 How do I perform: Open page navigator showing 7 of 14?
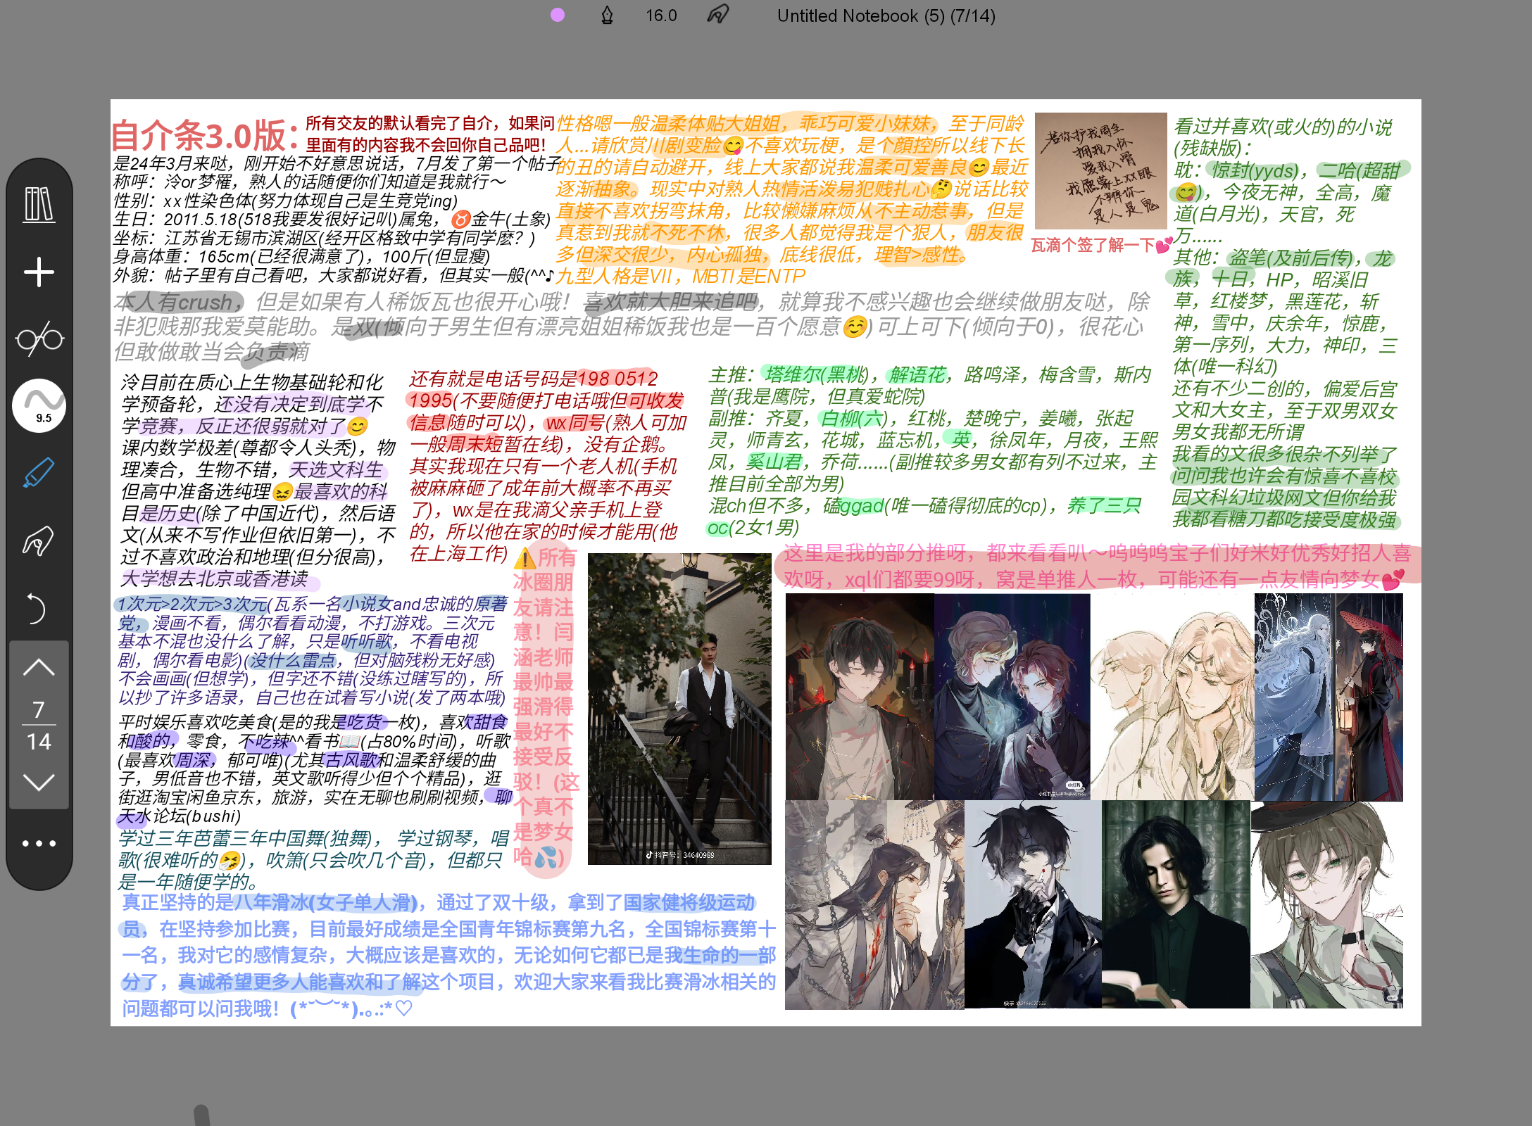pyautogui.click(x=39, y=725)
